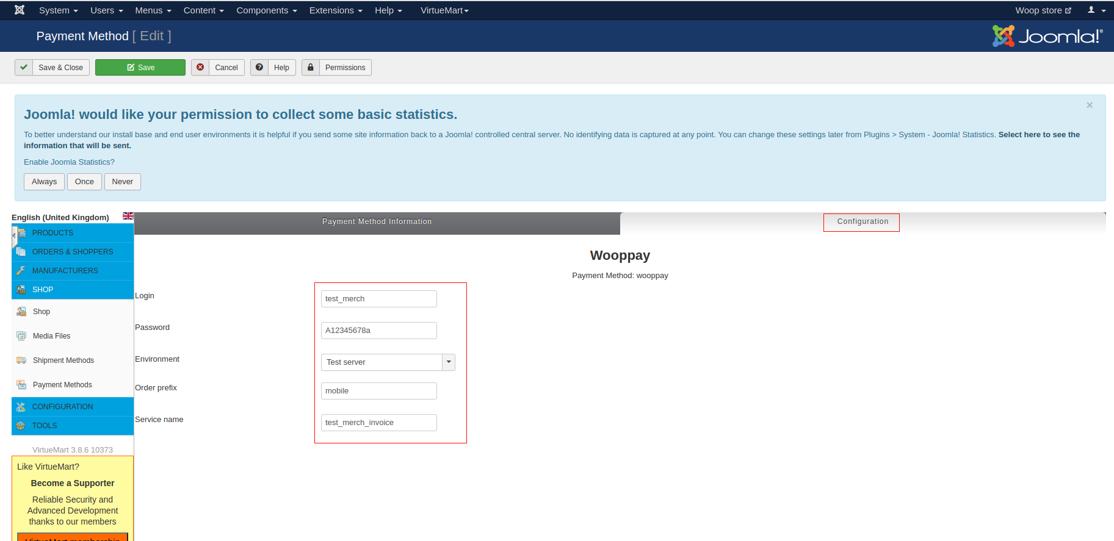Click the Shipment Methods truck icon
This screenshot has width=1114, height=541.
click(21, 360)
